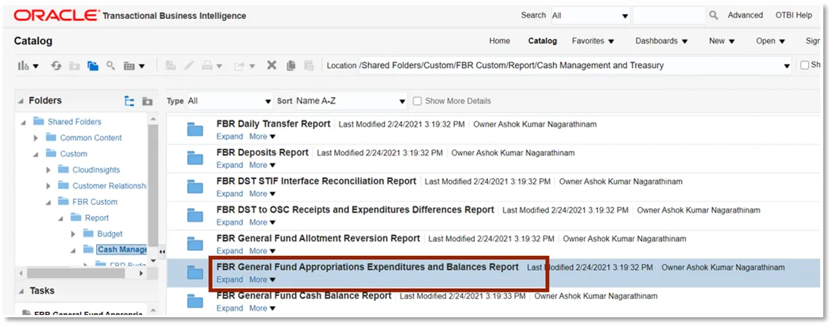Enable the Show More Details checkbox

tap(417, 101)
